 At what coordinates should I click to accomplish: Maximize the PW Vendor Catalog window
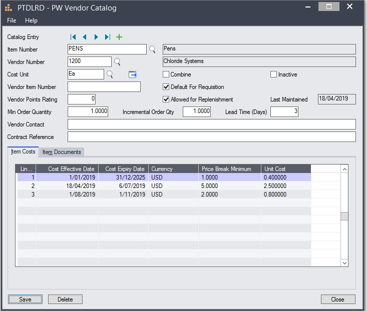[x=329, y=7]
